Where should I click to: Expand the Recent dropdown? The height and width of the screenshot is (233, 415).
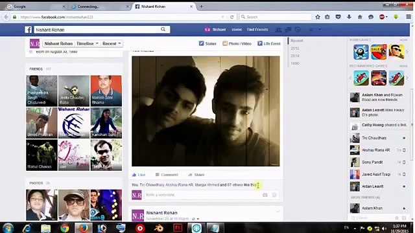112,43
